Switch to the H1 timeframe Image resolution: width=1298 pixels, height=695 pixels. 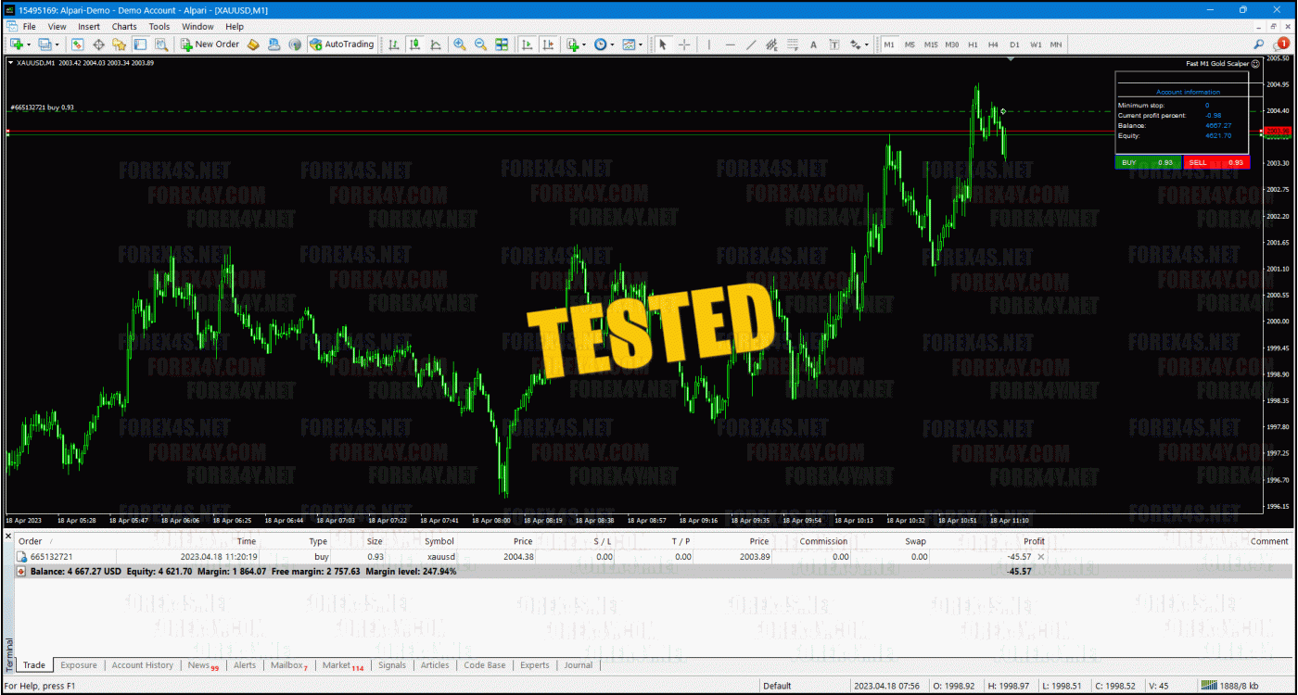coord(973,44)
